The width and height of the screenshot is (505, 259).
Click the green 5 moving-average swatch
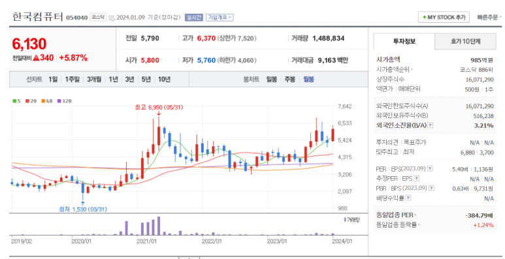click(14, 101)
